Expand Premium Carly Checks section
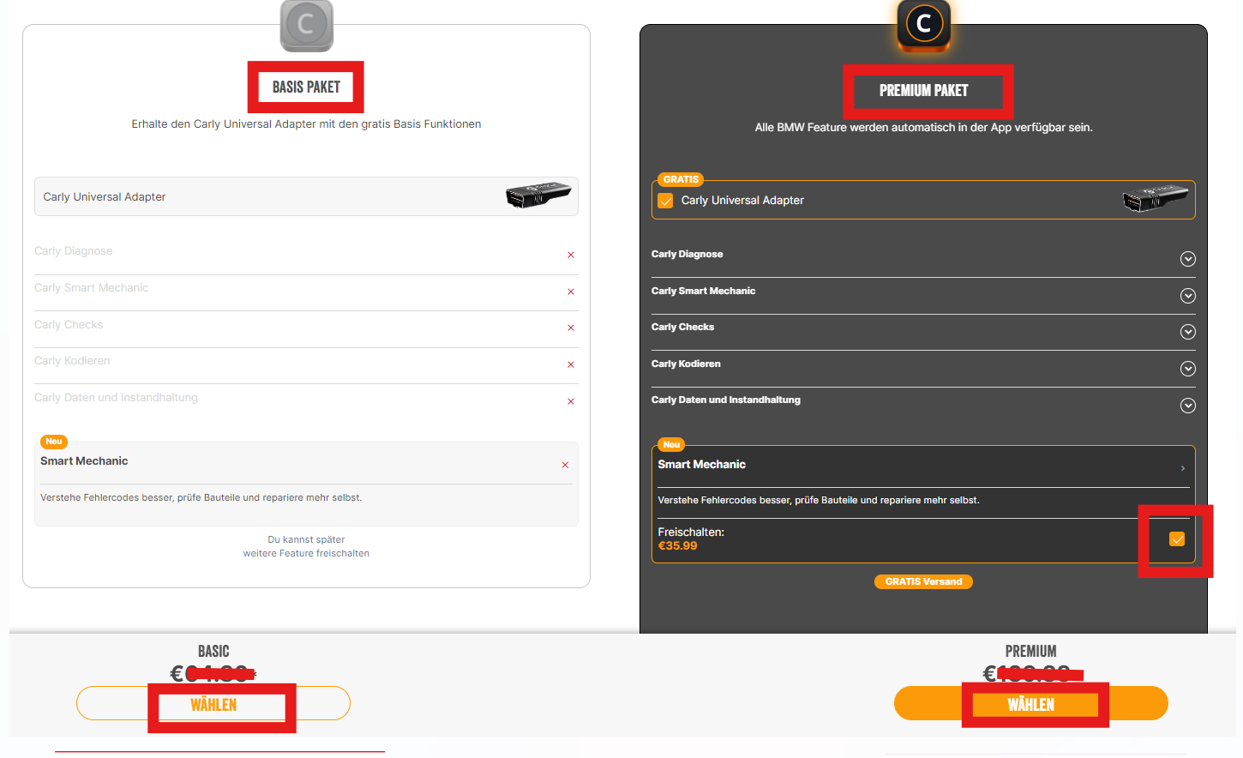Image resolution: width=1243 pixels, height=758 pixels. coord(1188,332)
